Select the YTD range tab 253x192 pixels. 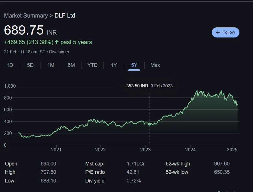point(92,65)
